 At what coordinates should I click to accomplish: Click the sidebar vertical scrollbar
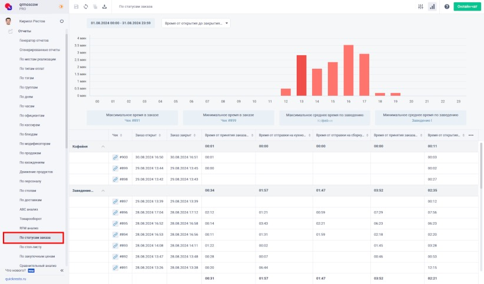[x=66, y=91]
